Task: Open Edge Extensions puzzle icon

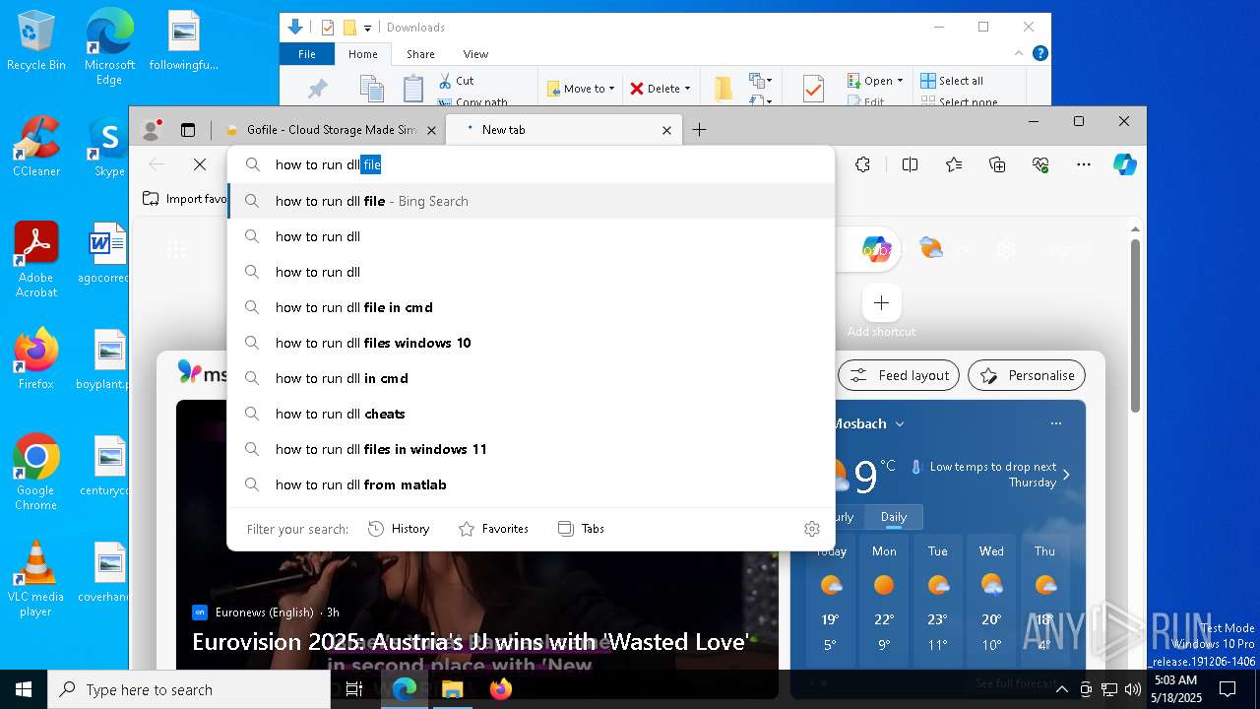Action: point(862,164)
